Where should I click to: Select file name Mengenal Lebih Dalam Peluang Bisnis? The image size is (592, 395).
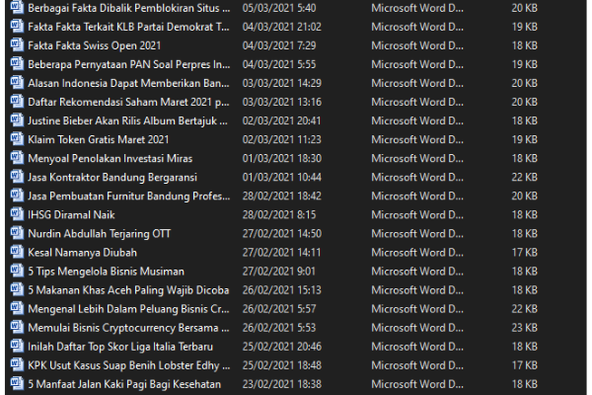click(x=128, y=309)
